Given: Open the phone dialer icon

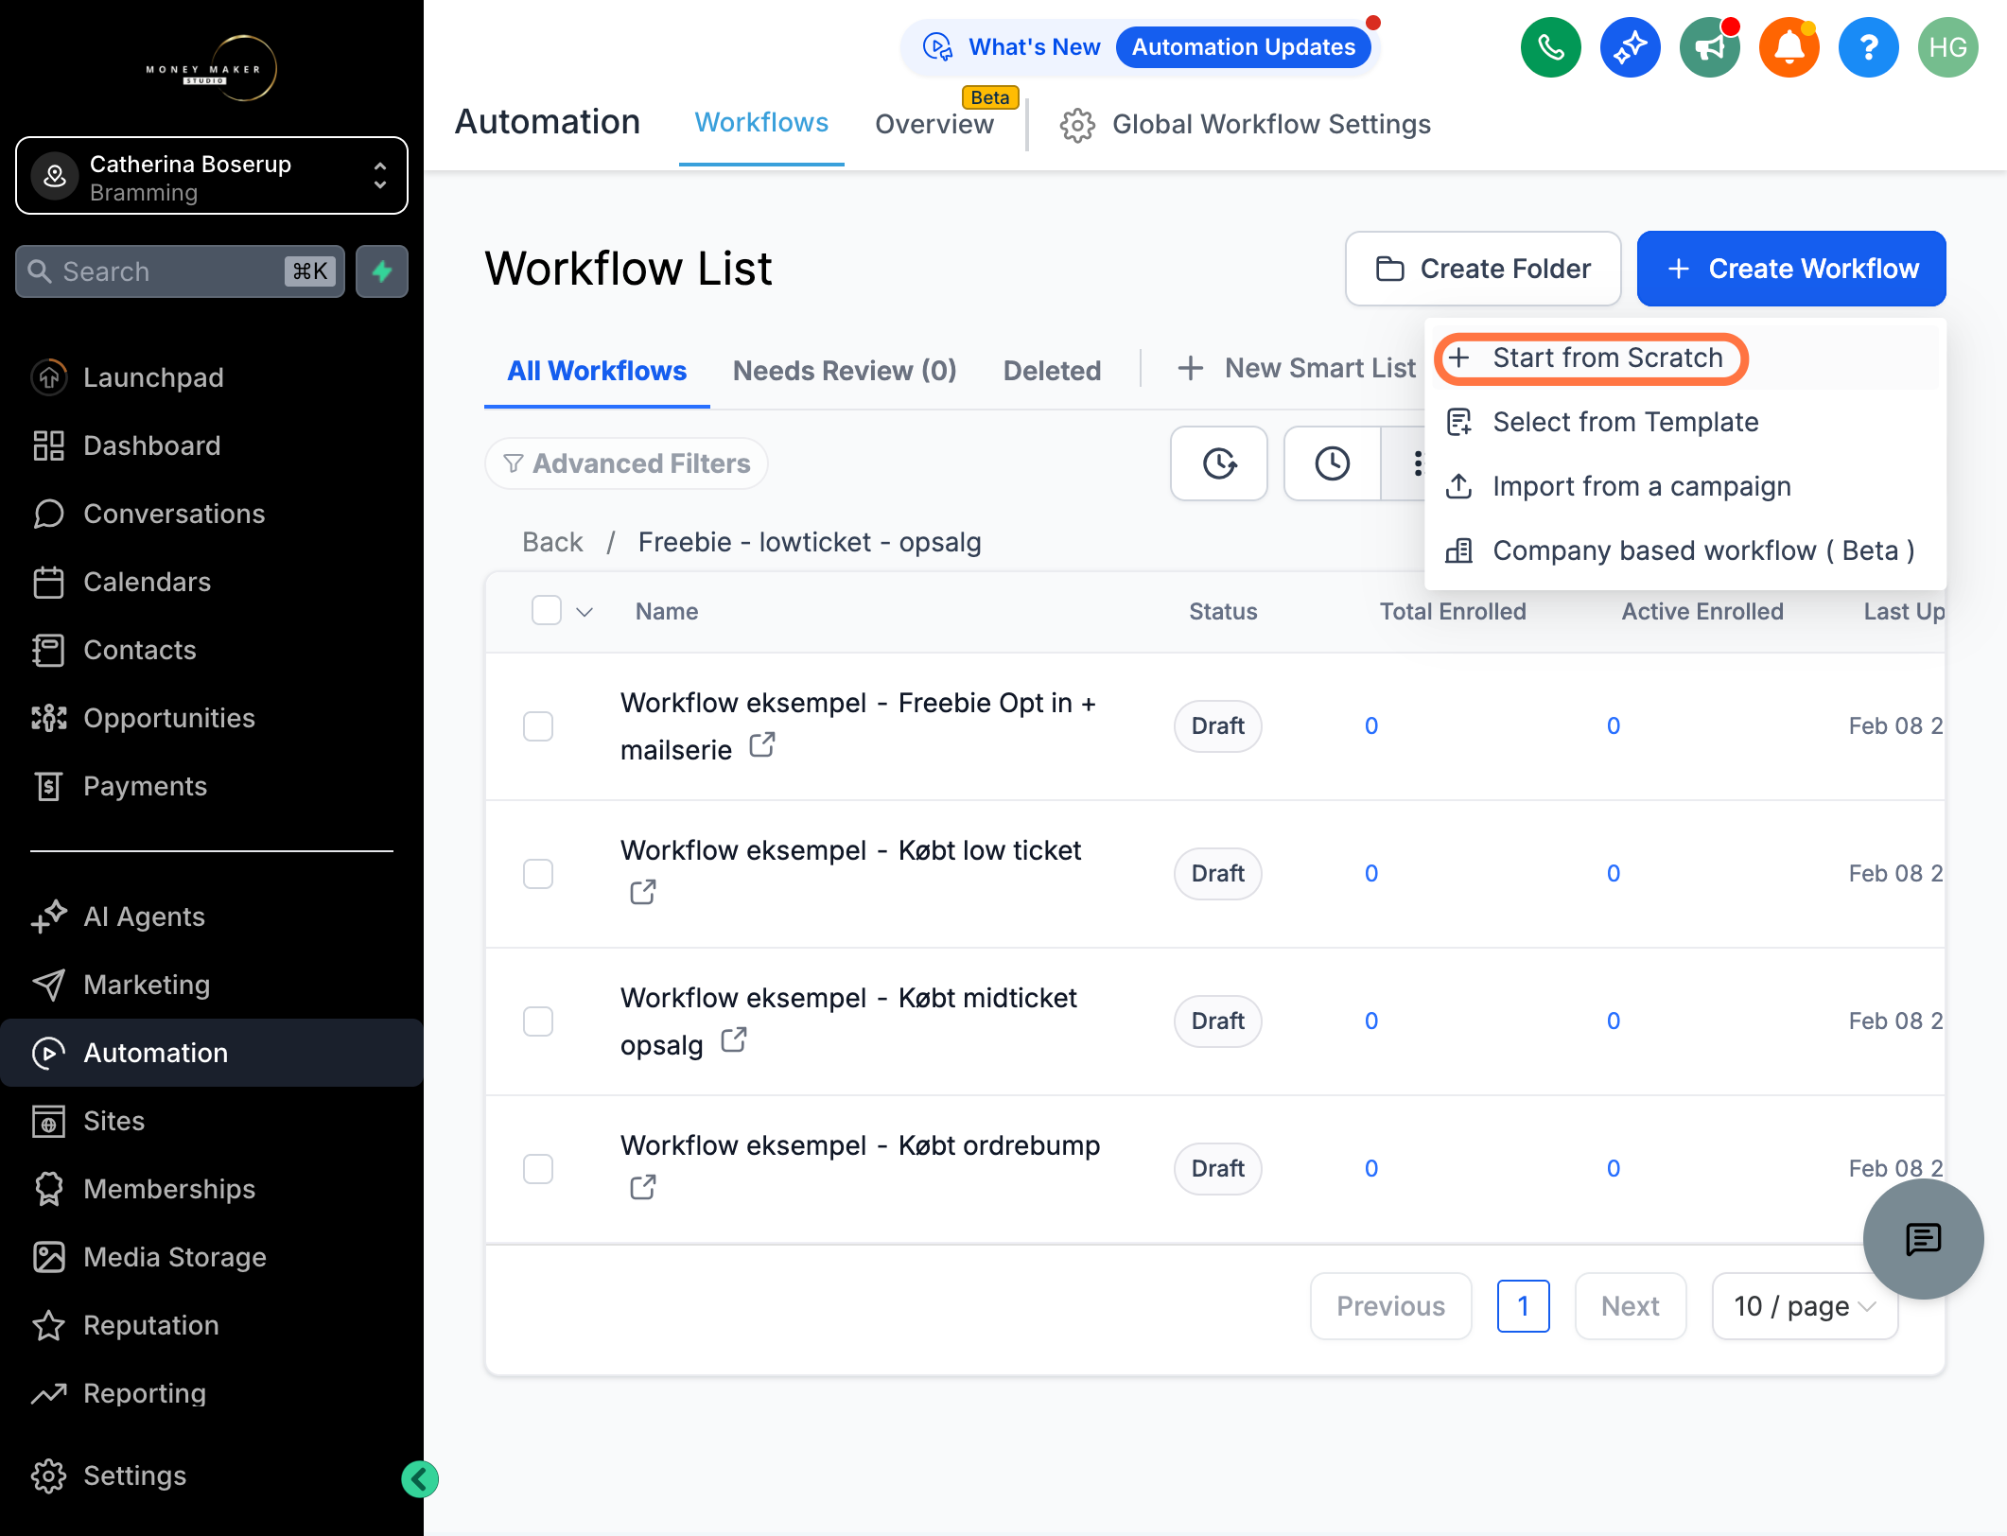Looking at the screenshot, I should tap(1550, 47).
